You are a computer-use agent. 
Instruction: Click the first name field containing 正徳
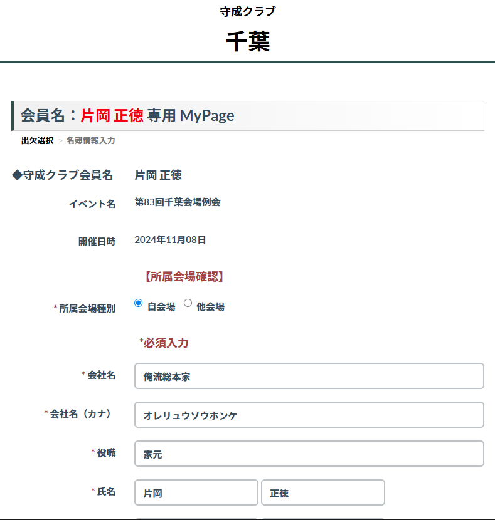tap(323, 492)
